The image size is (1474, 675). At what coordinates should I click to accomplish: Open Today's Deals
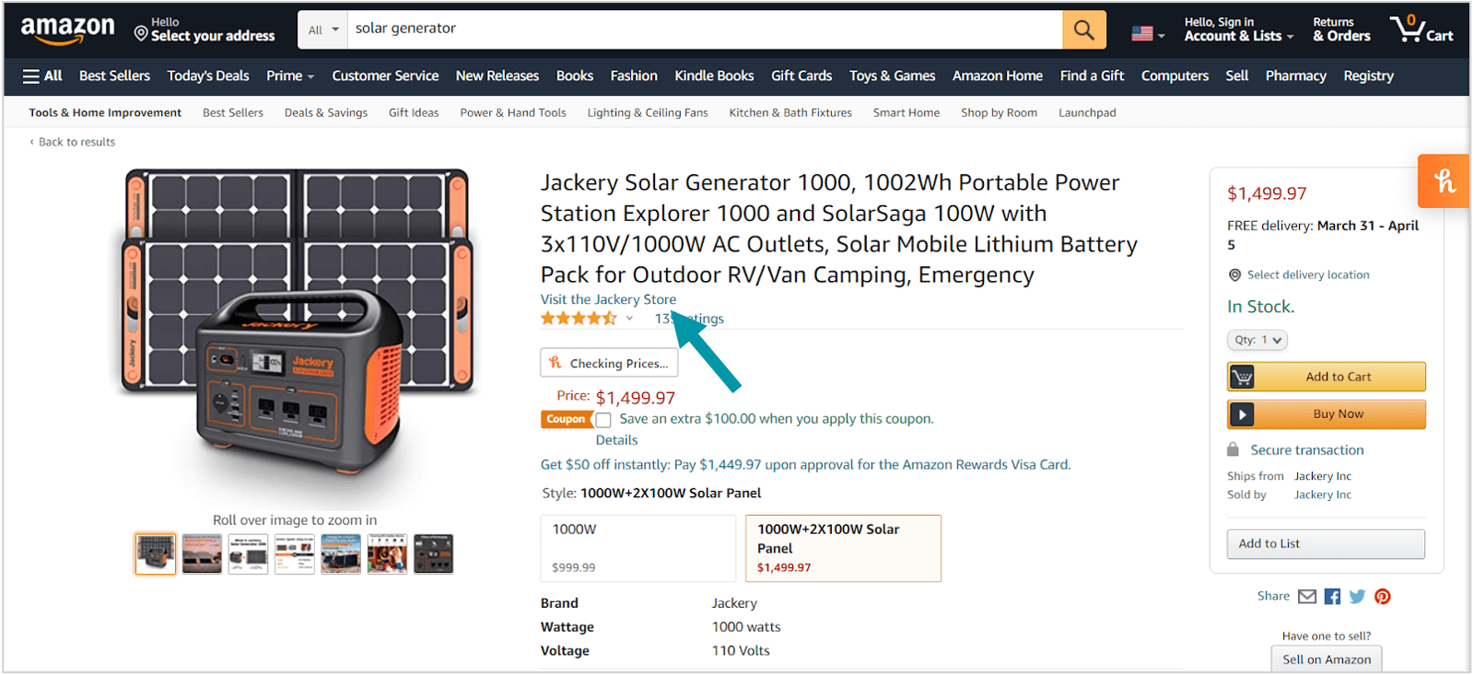(208, 76)
